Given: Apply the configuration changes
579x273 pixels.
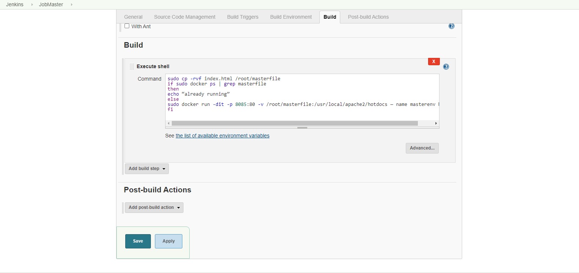Looking at the screenshot, I should pyautogui.click(x=168, y=241).
